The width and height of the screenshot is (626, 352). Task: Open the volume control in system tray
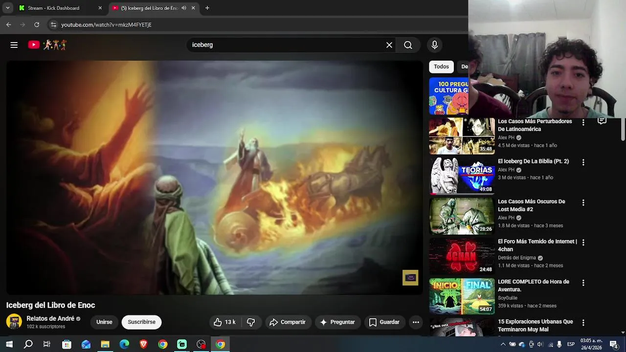[x=541, y=344]
